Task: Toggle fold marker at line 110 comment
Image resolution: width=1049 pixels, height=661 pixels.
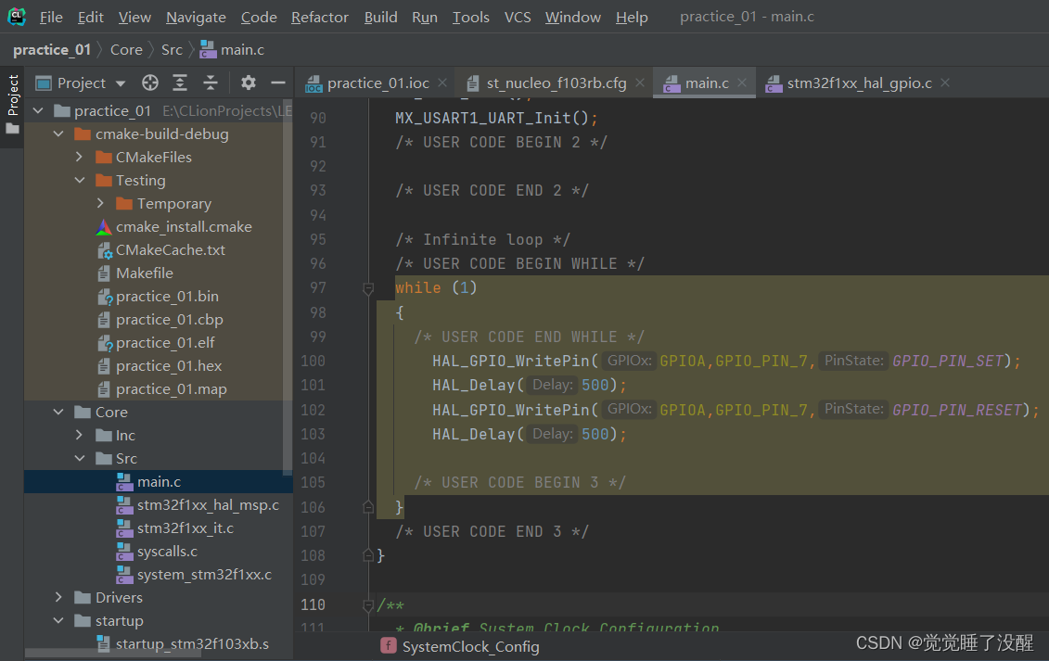Action: click(368, 605)
